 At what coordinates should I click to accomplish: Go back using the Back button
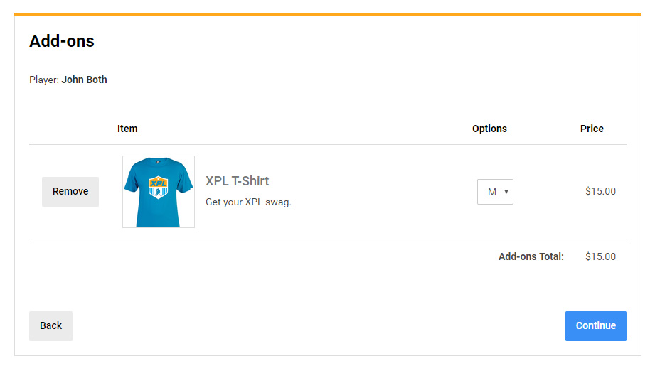coord(50,326)
